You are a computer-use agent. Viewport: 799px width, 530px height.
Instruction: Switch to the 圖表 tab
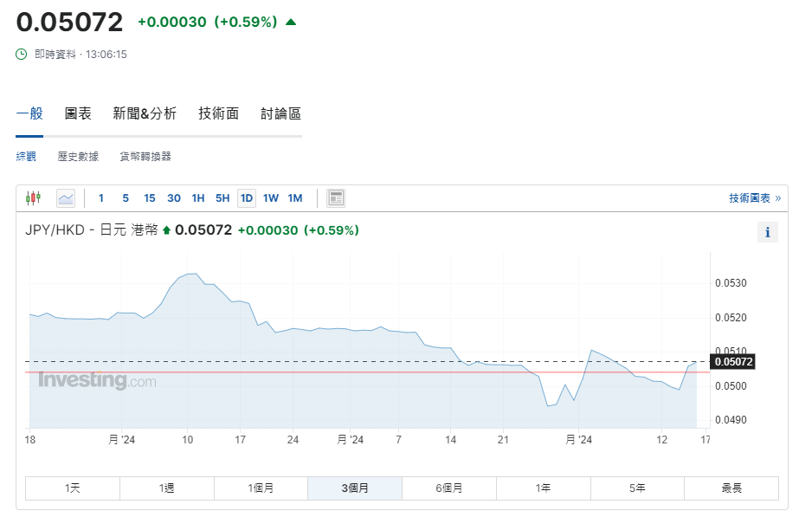click(78, 113)
